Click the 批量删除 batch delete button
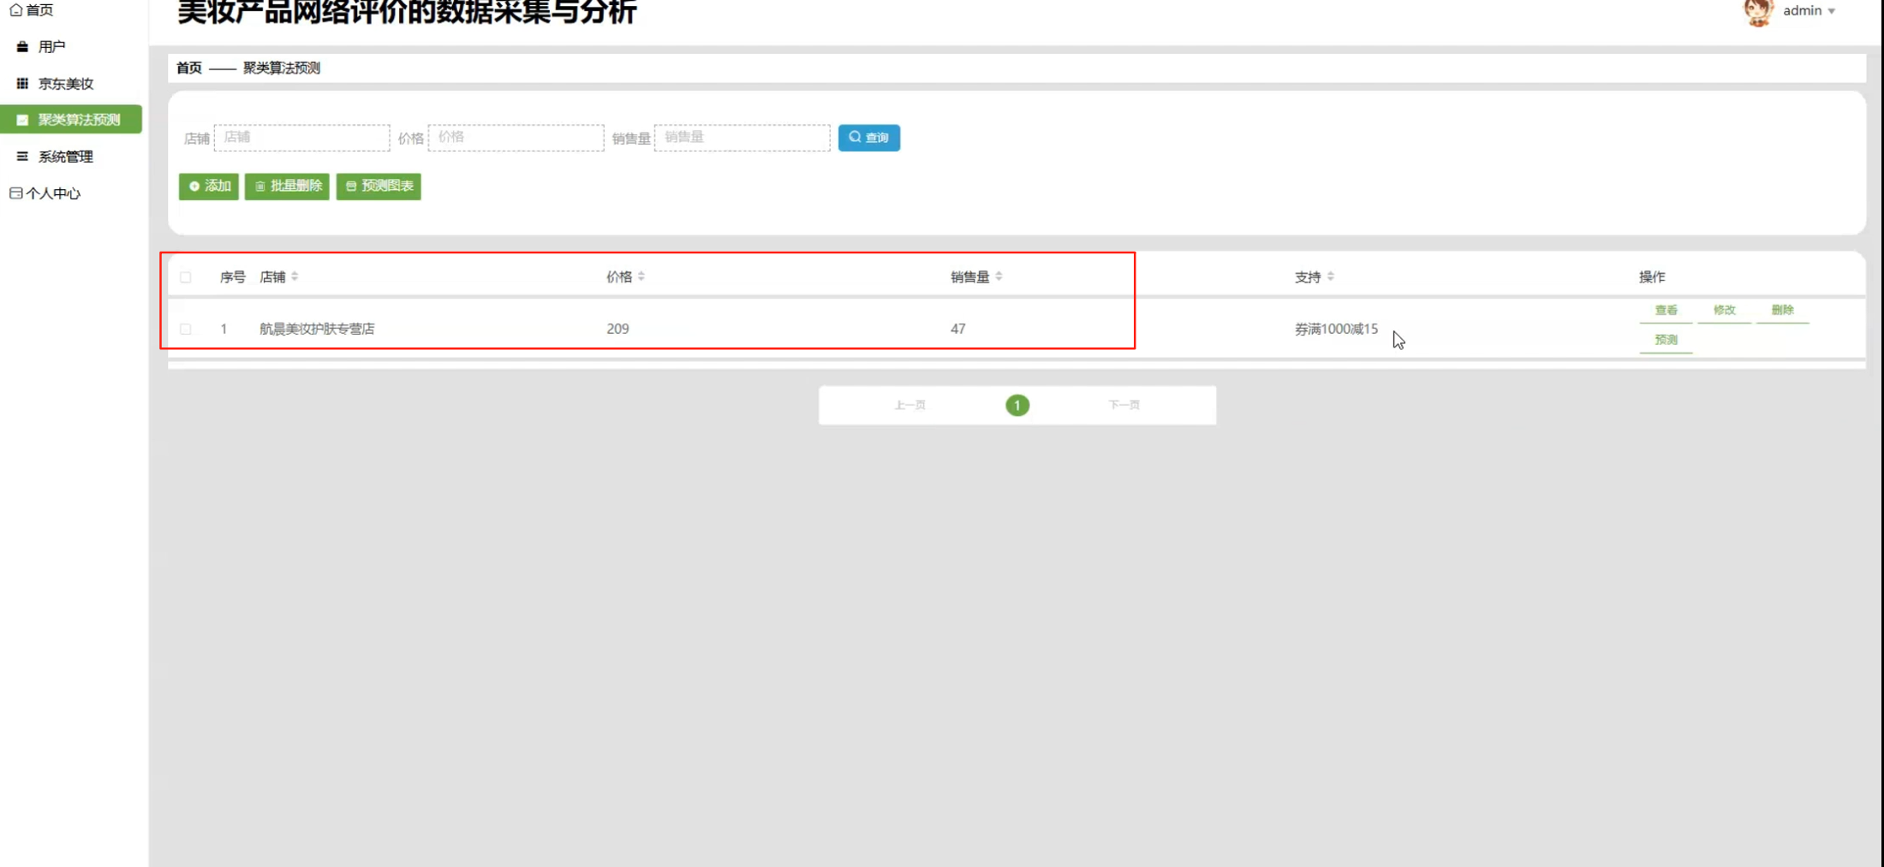The width and height of the screenshot is (1884, 867). [287, 186]
